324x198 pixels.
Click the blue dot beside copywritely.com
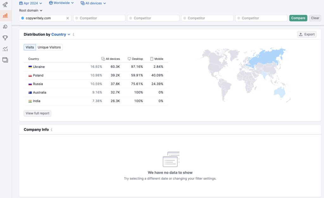point(22,18)
